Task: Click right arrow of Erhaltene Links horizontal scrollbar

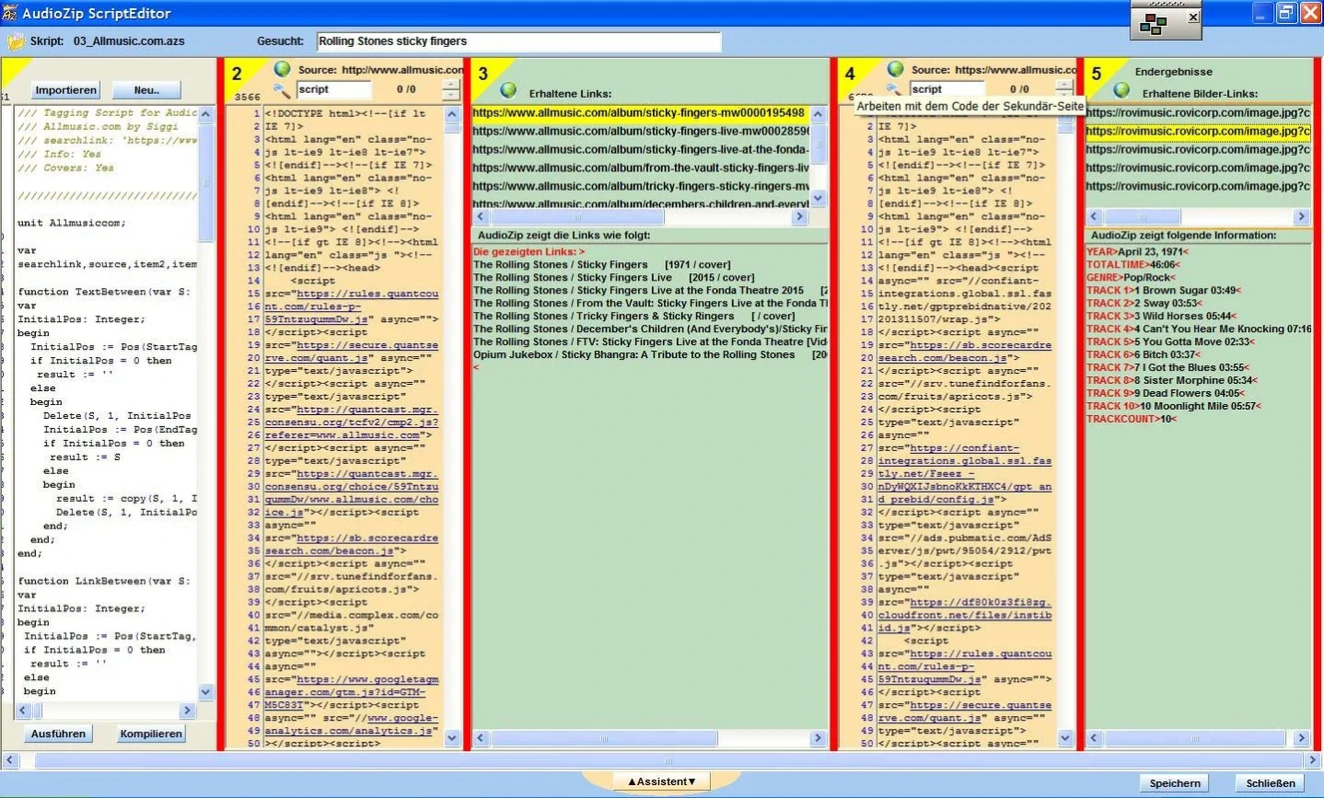Action: [801, 216]
